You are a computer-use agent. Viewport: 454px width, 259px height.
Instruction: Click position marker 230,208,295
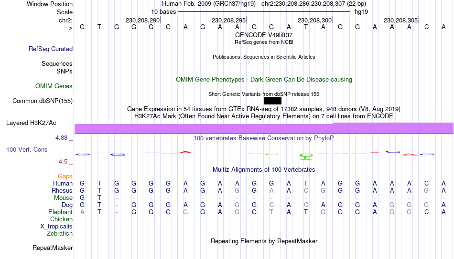coord(229,20)
